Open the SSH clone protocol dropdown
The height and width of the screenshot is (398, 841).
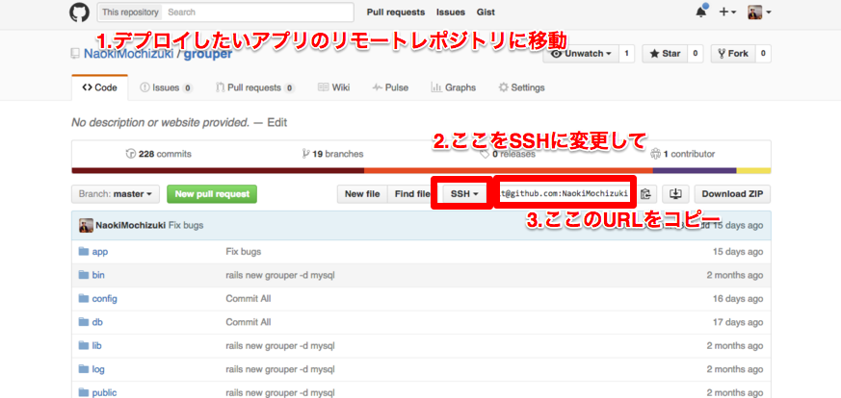coord(464,194)
